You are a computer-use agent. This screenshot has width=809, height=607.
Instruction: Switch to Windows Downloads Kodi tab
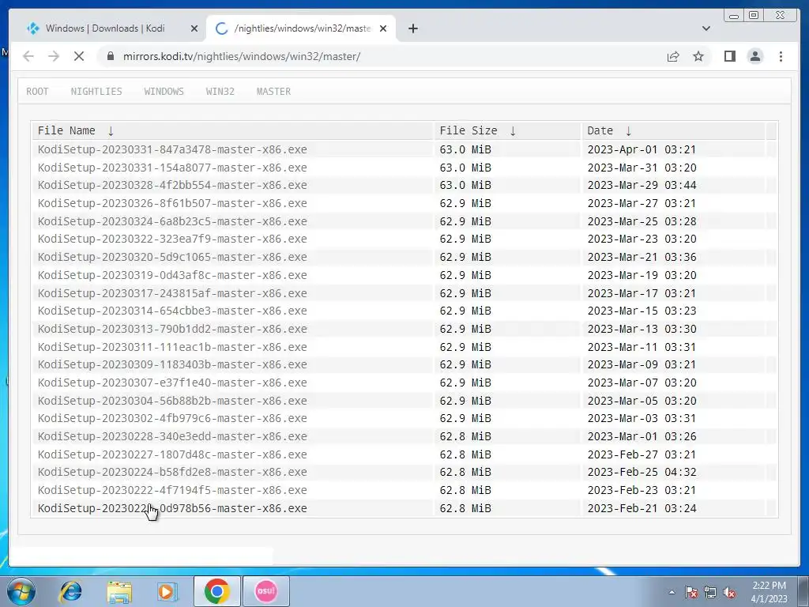[106, 28]
